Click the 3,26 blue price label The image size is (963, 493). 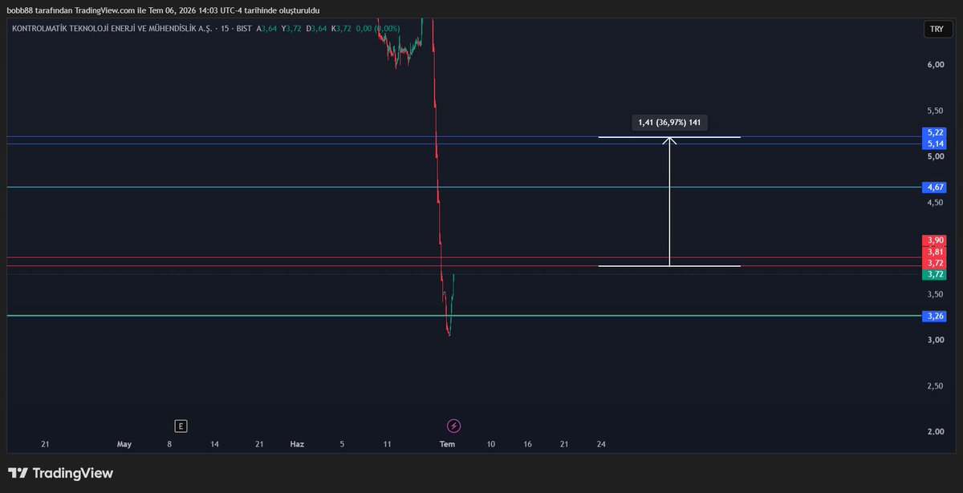(x=935, y=316)
